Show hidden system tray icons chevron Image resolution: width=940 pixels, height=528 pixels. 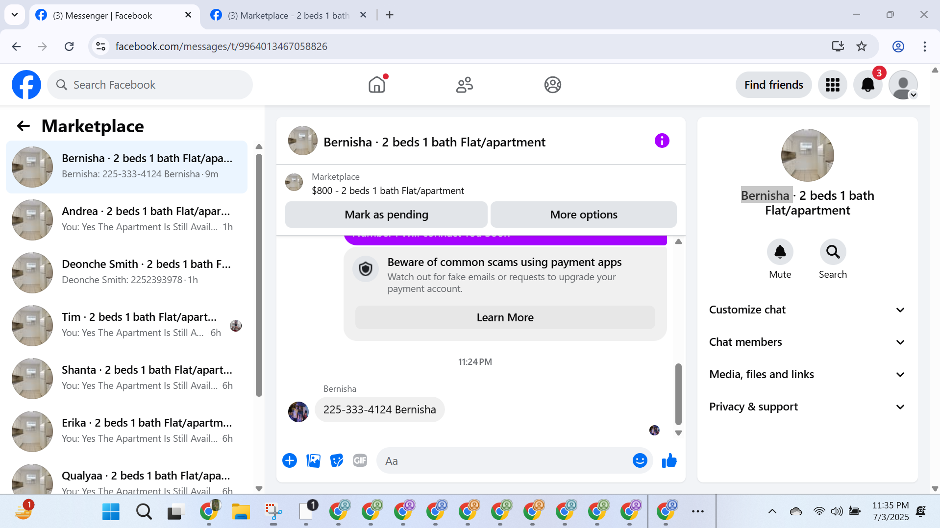tap(772, 511)
